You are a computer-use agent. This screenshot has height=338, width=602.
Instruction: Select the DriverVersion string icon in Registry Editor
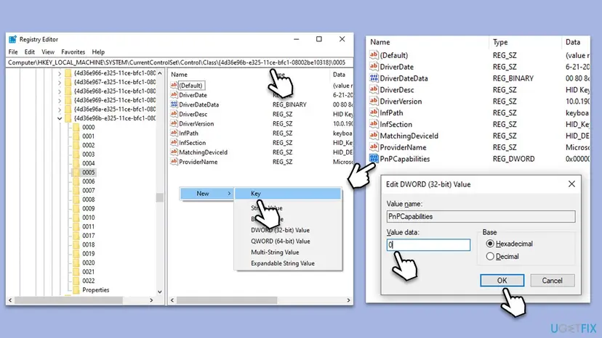(174, 123)
